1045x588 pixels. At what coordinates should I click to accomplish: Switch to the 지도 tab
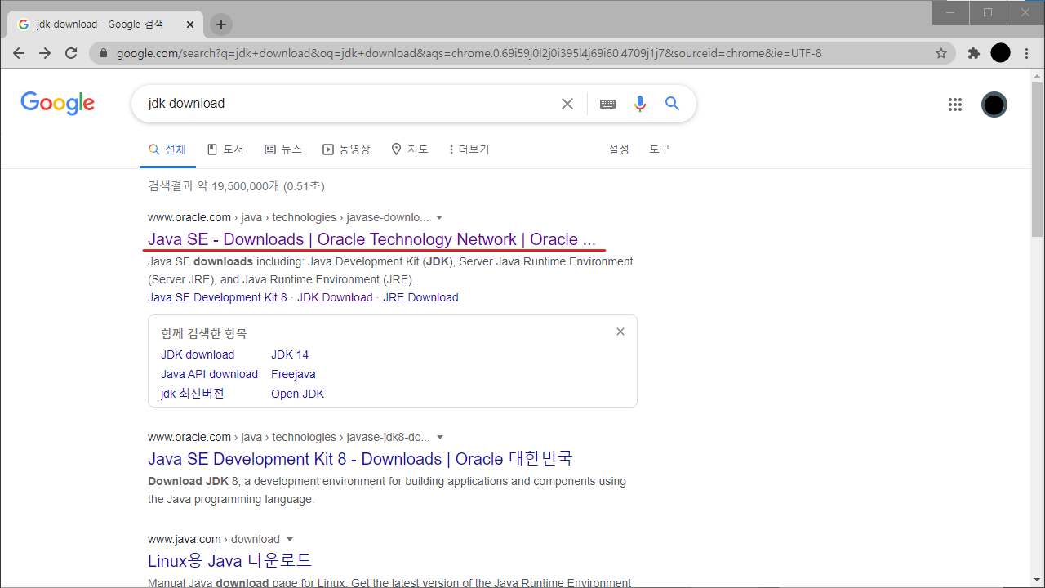tap(410, 149)
